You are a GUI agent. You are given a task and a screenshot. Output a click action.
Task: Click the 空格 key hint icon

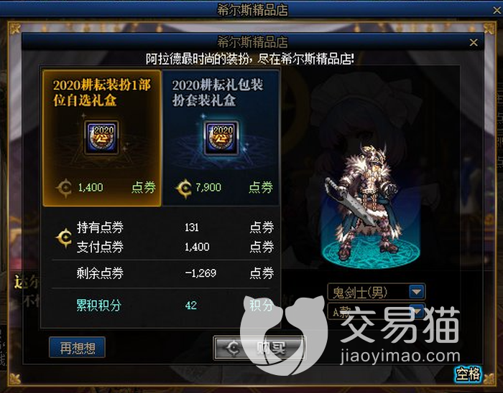[469, 374]
